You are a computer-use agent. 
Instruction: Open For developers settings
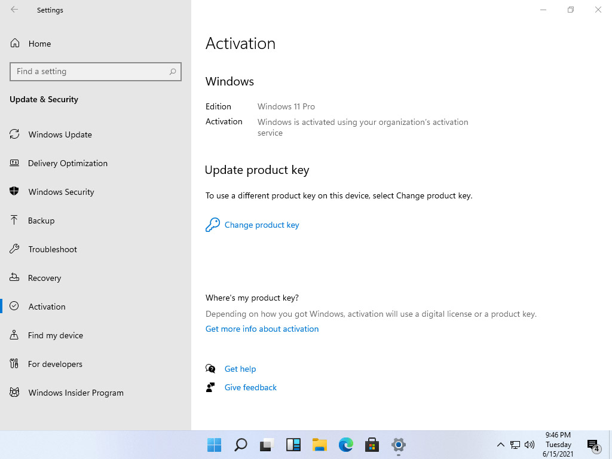(x=55, y=364)
